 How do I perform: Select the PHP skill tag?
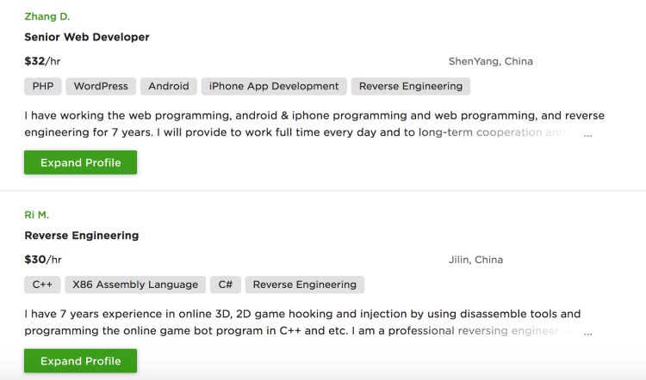(42, 86)
